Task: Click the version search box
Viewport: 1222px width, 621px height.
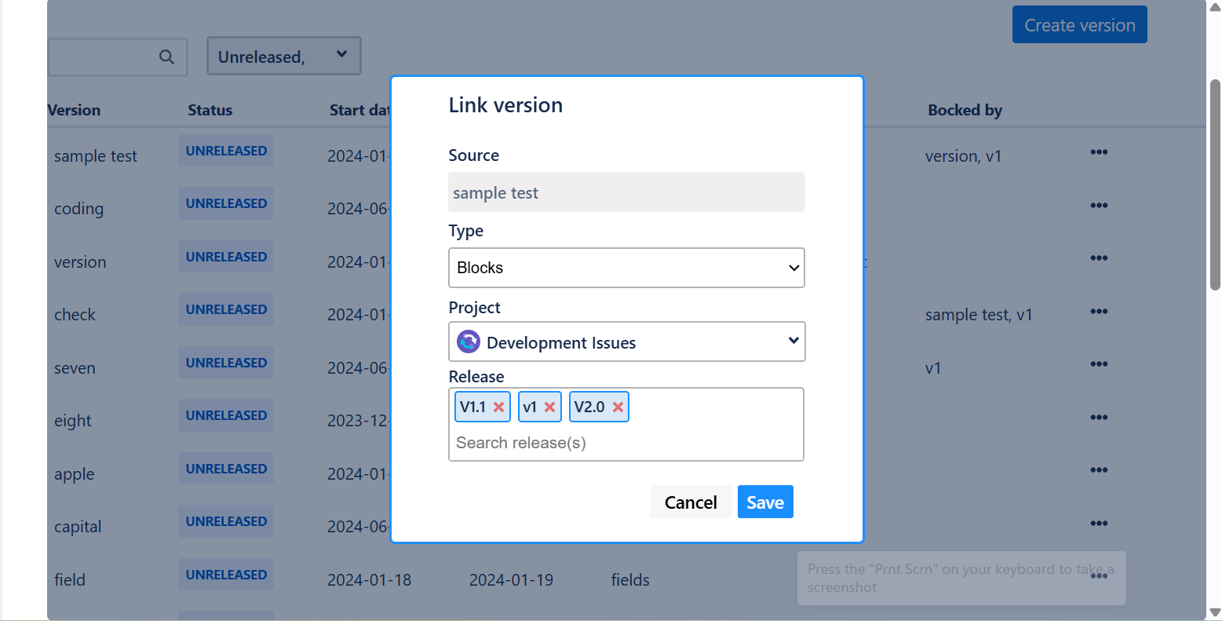Action: (x=116, y=57)
